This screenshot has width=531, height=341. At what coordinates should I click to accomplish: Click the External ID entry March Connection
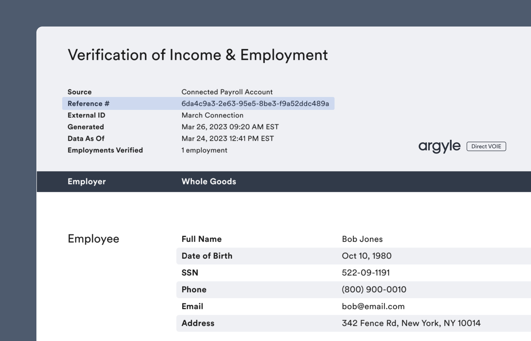(212, 115)
